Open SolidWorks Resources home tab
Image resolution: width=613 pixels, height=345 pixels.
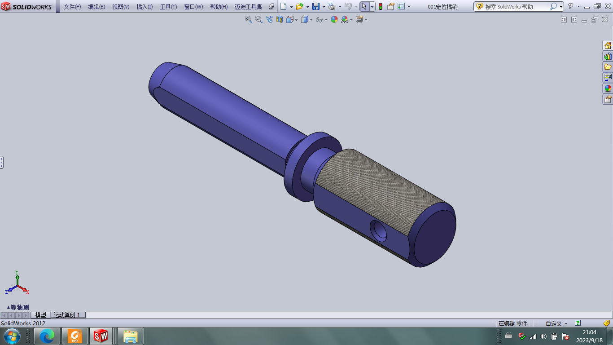coord(608,45)
